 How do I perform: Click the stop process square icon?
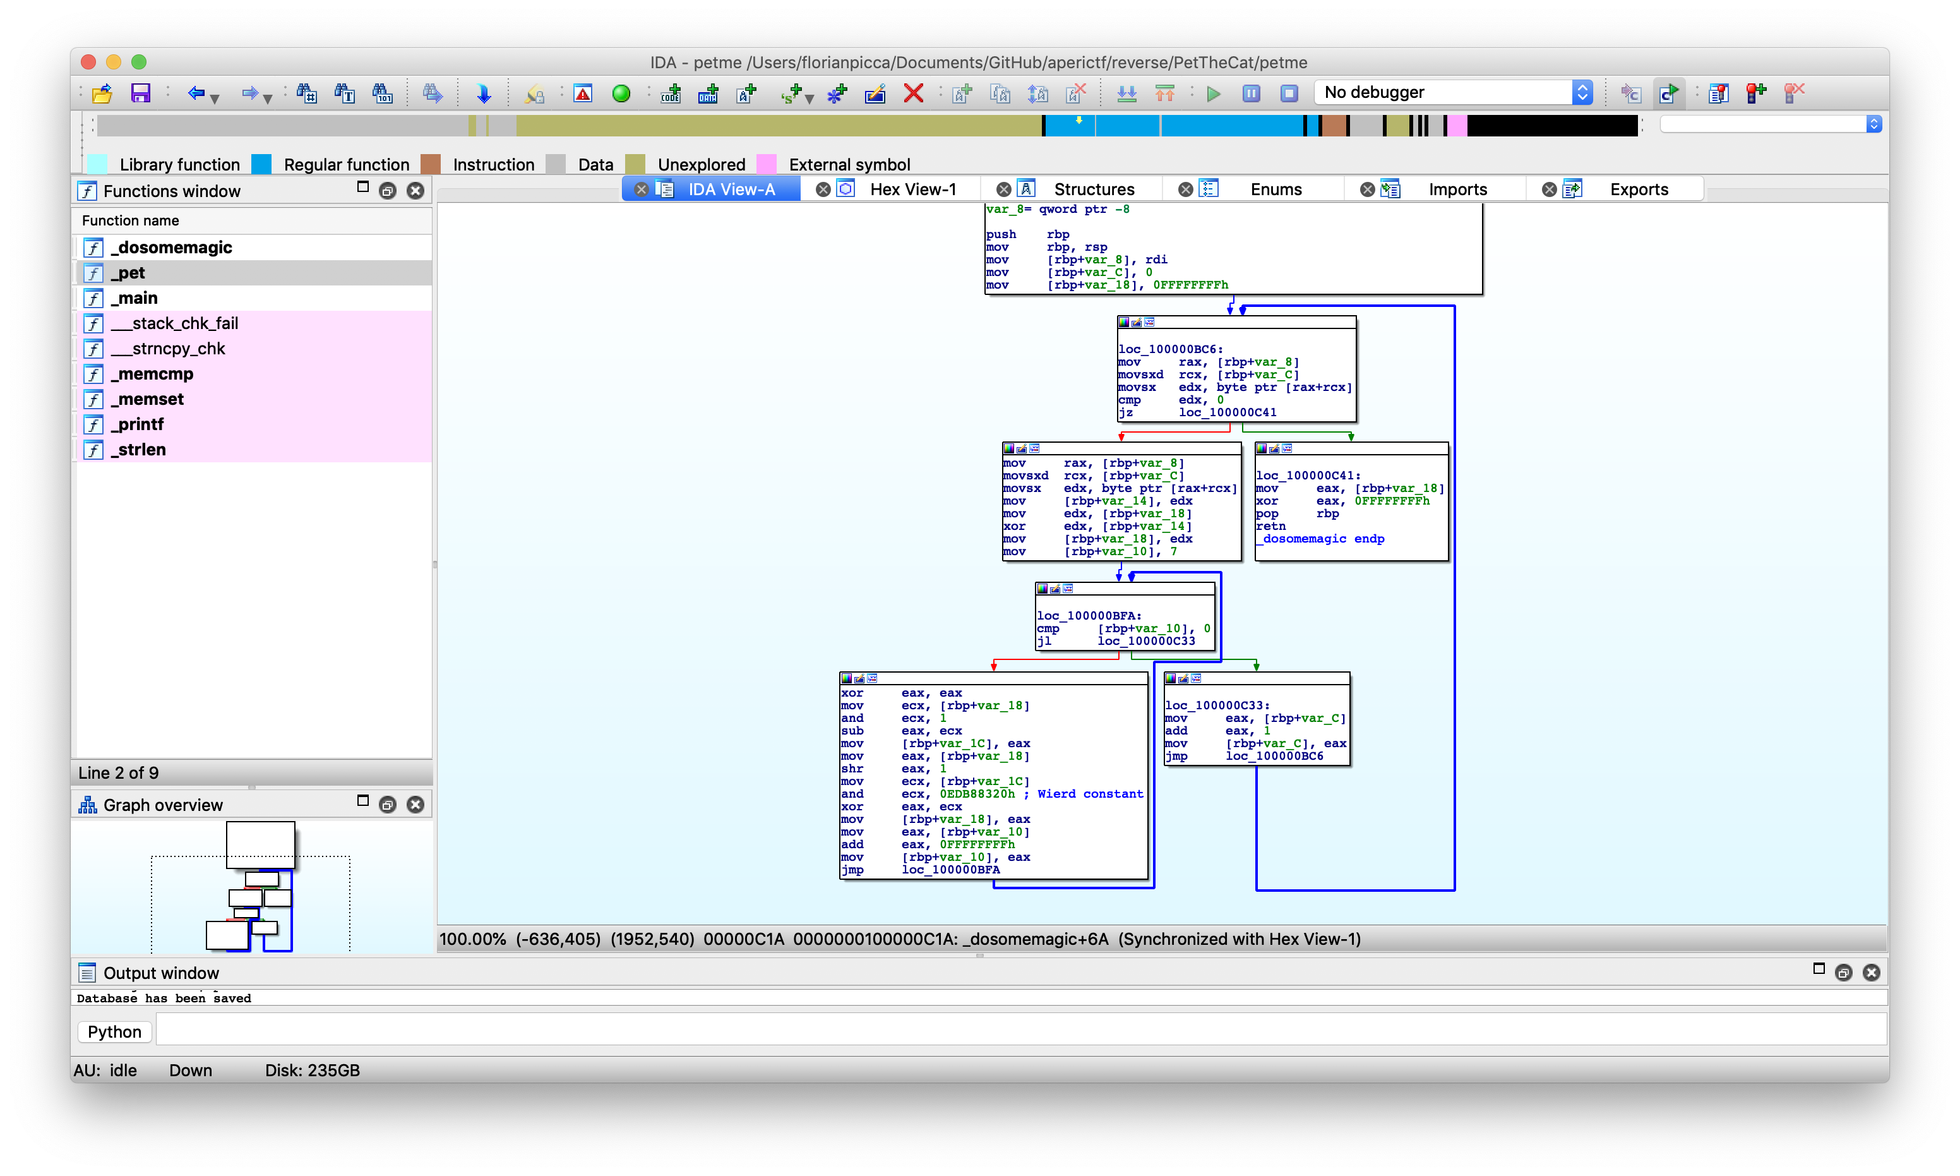coord(1290,93)
